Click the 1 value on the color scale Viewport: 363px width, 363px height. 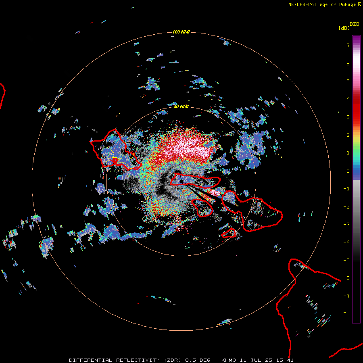[348, 153]
